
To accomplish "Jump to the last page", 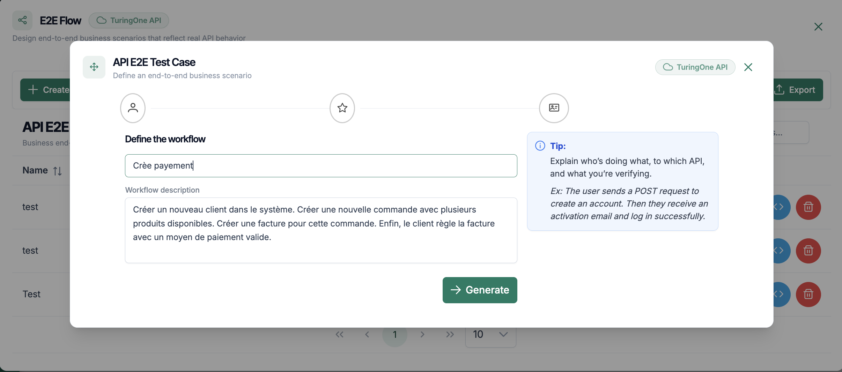I will point(450,335).
